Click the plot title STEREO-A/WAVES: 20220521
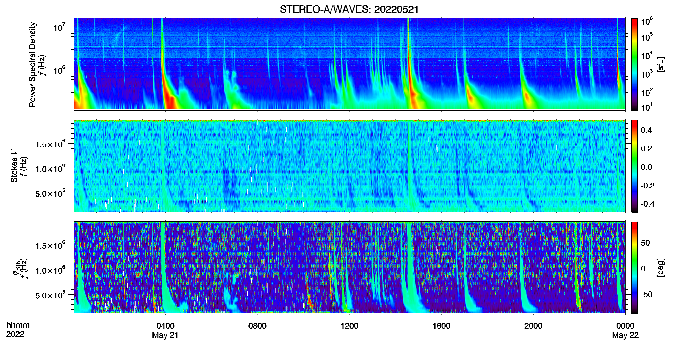Screen dimensions: 699x360 tap(349, 9)
